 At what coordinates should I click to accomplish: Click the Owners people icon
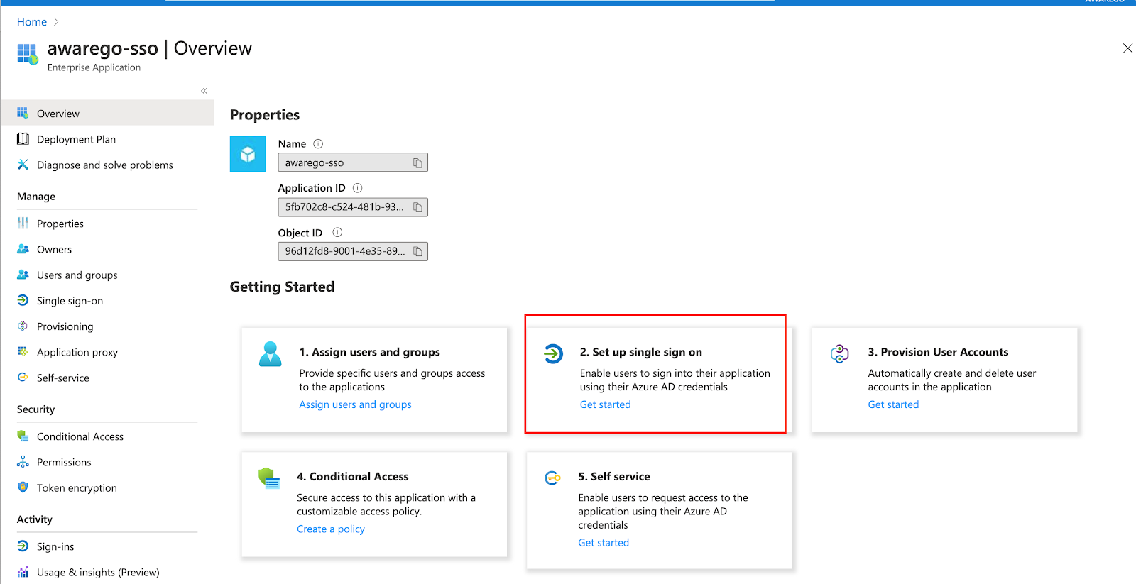coord(23,249)
